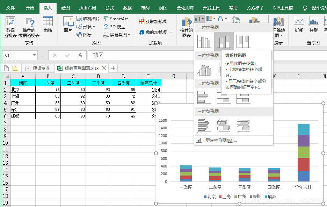Open the folder icon beside file tabs

[15, 68]
